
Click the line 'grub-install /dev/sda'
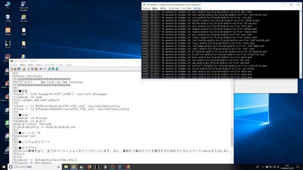[x=35, y=124]
